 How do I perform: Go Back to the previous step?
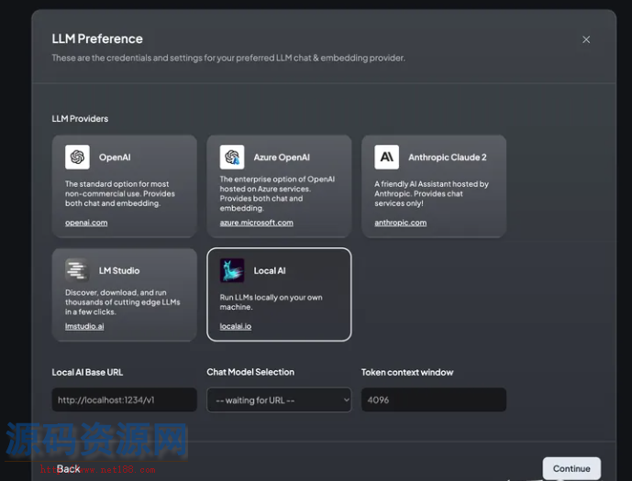point(69,469)
